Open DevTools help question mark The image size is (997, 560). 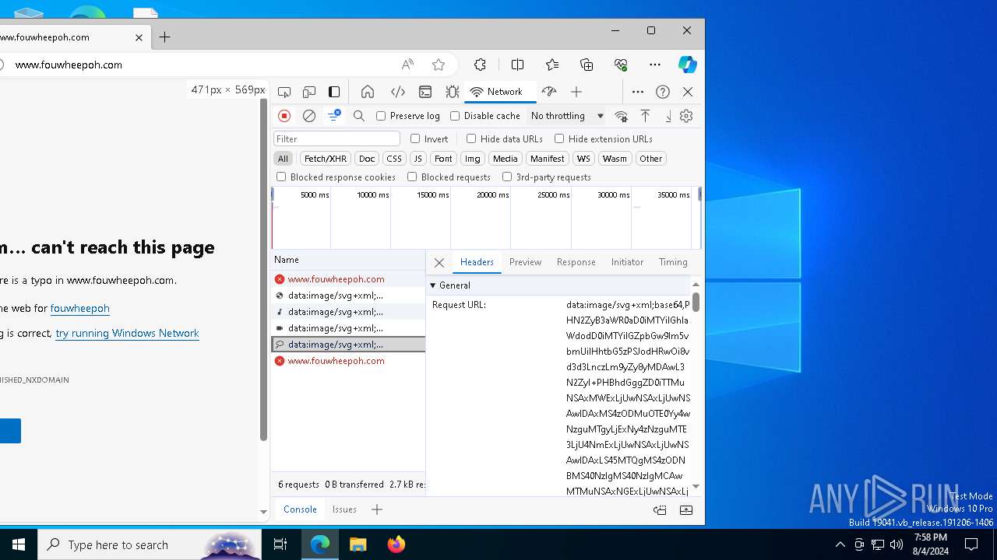(x=663, y=92)
